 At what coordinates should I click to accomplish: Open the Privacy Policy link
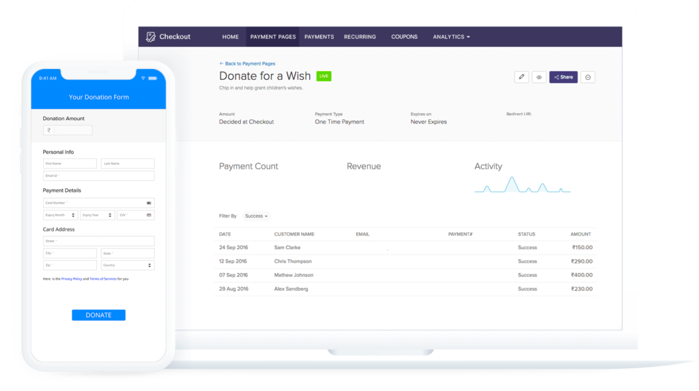point(71,278)
